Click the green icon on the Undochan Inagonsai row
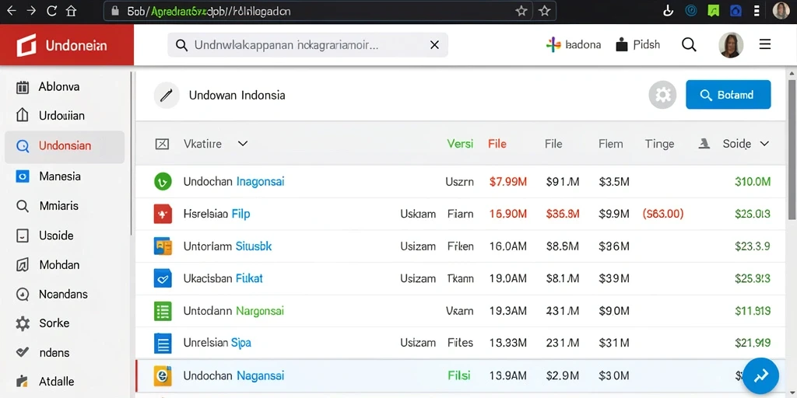This screenshot has height=398, width=797. tap(163, 181)
